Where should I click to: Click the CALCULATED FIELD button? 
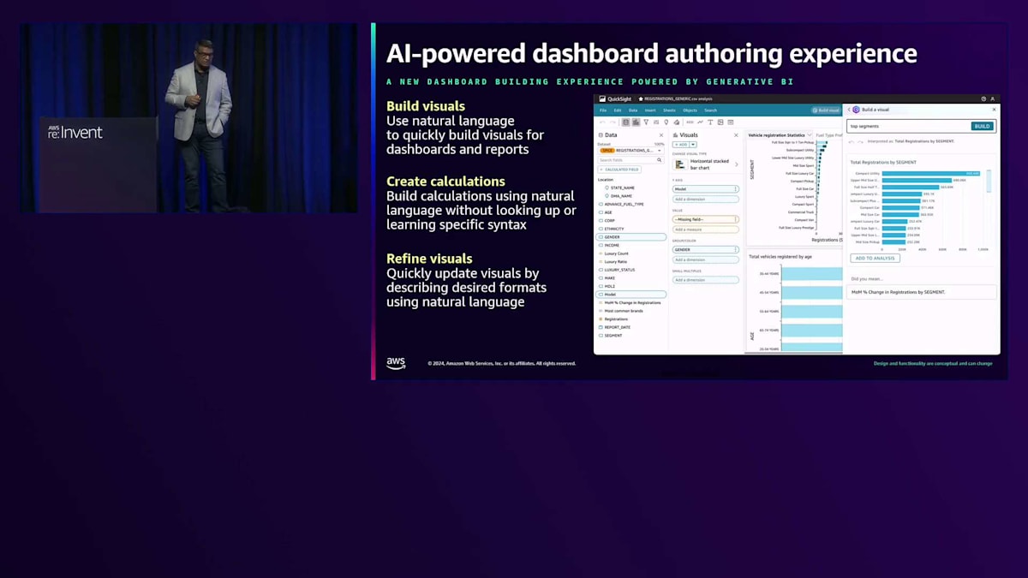click(x=619, y=170)
